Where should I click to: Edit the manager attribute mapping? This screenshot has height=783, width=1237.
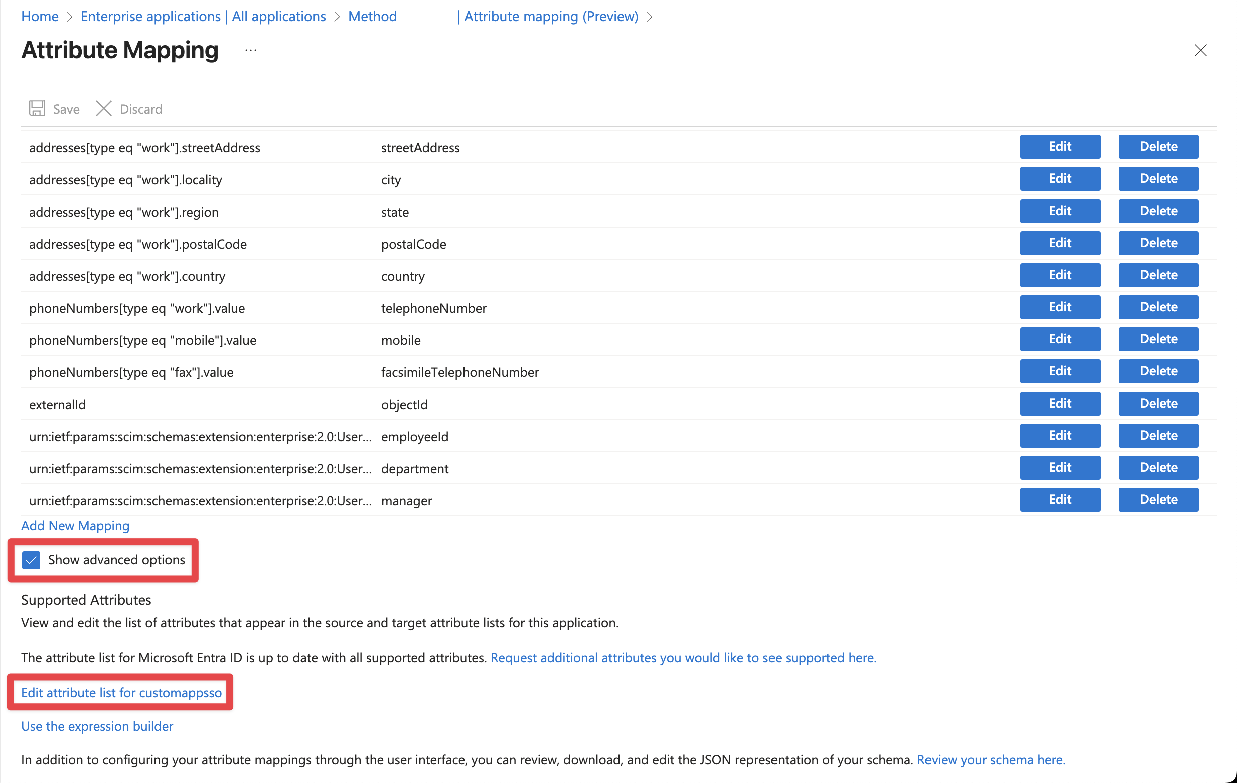click(x=1060, y=499)
